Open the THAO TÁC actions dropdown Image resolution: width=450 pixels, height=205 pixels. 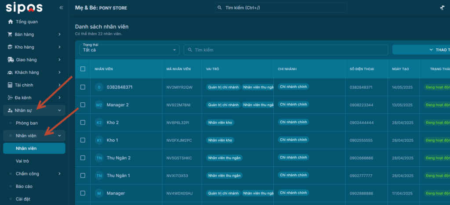(x=421, y=50)
